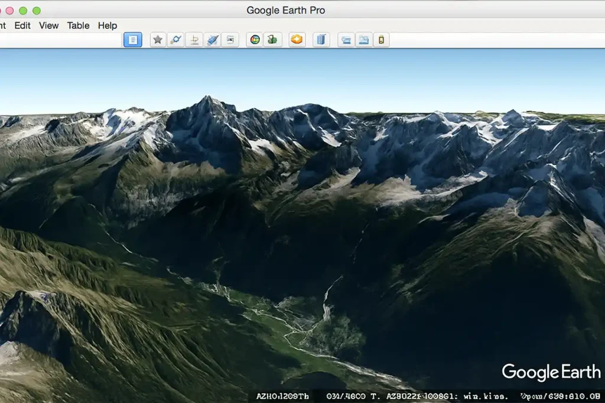
Task: Open the Help menu
Action: point(108,25)
